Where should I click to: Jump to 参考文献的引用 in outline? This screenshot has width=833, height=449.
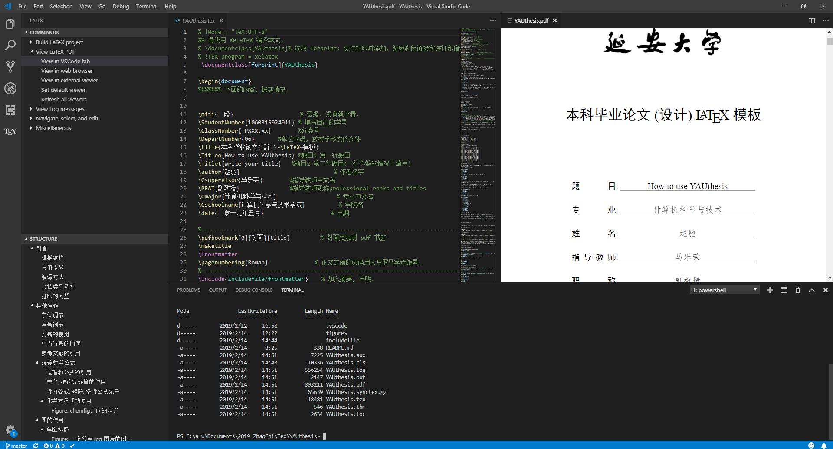61,353
